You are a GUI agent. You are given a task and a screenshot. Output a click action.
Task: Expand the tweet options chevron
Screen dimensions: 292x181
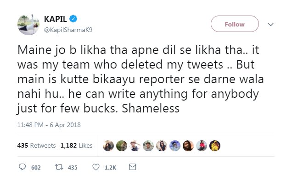270,24
